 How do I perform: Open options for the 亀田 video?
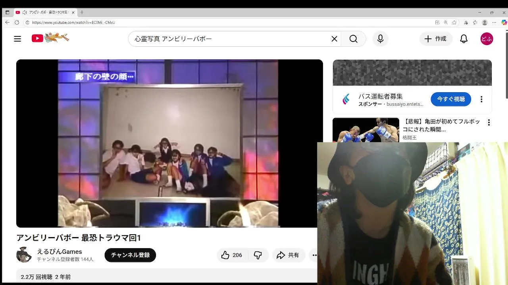pos(489,123)
